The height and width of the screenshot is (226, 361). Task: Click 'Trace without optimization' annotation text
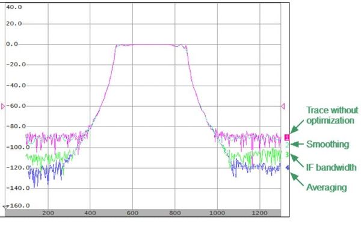pyautogui.click(x=332, y=115)
